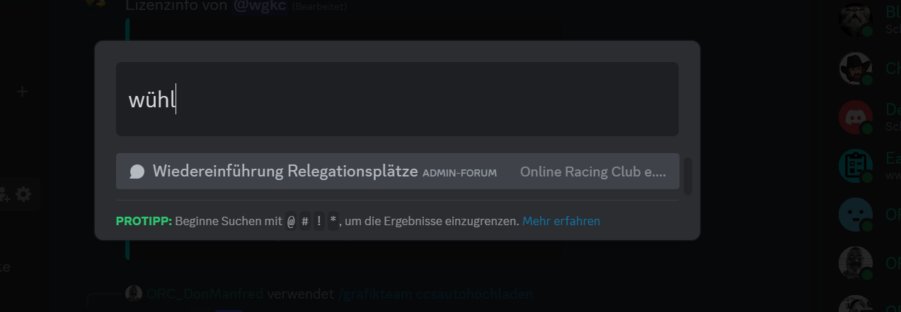
Task: Open the Mehr erfahren link
Action: pos(561,221)
